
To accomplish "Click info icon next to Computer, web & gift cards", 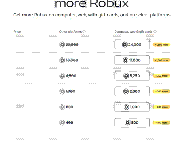I will click(155, 32).
